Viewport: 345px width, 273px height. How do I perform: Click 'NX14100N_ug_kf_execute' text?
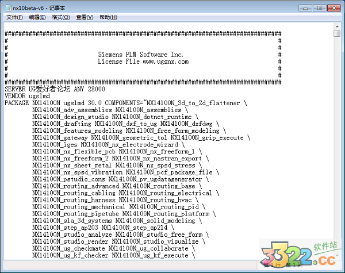pos(150,255)
